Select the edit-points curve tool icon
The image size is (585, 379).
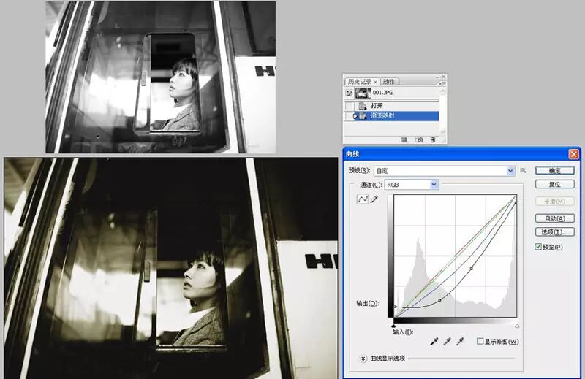(362, 199)
